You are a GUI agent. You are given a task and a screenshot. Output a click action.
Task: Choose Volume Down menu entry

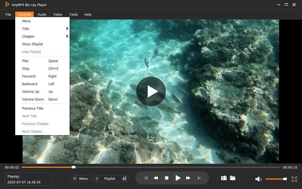point(42,99)
